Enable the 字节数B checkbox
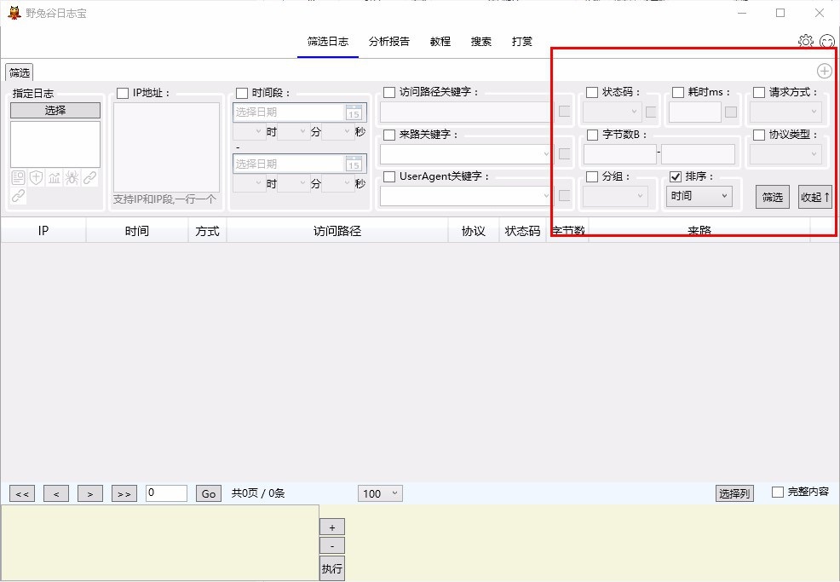The height and width of the screenshot is (582, 840). pos(592,135)
